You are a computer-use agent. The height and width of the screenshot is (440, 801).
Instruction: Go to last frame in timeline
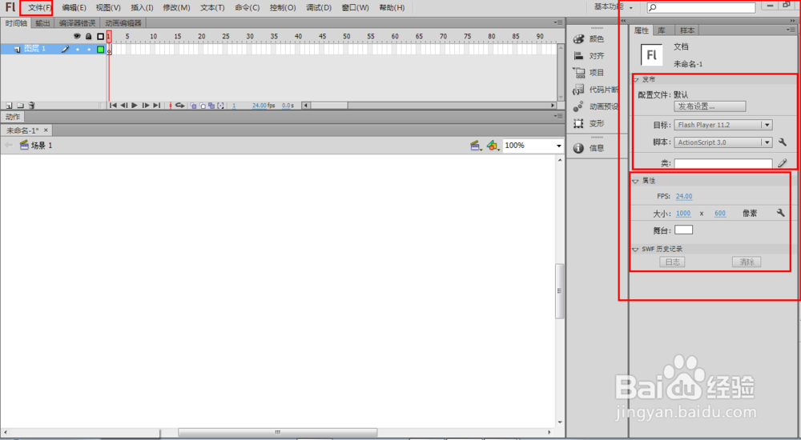(156, 105)
